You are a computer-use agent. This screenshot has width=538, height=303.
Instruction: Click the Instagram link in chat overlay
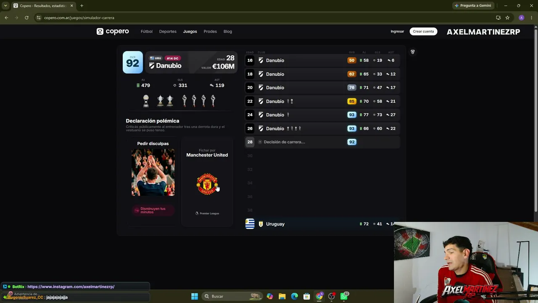(71, 287)
